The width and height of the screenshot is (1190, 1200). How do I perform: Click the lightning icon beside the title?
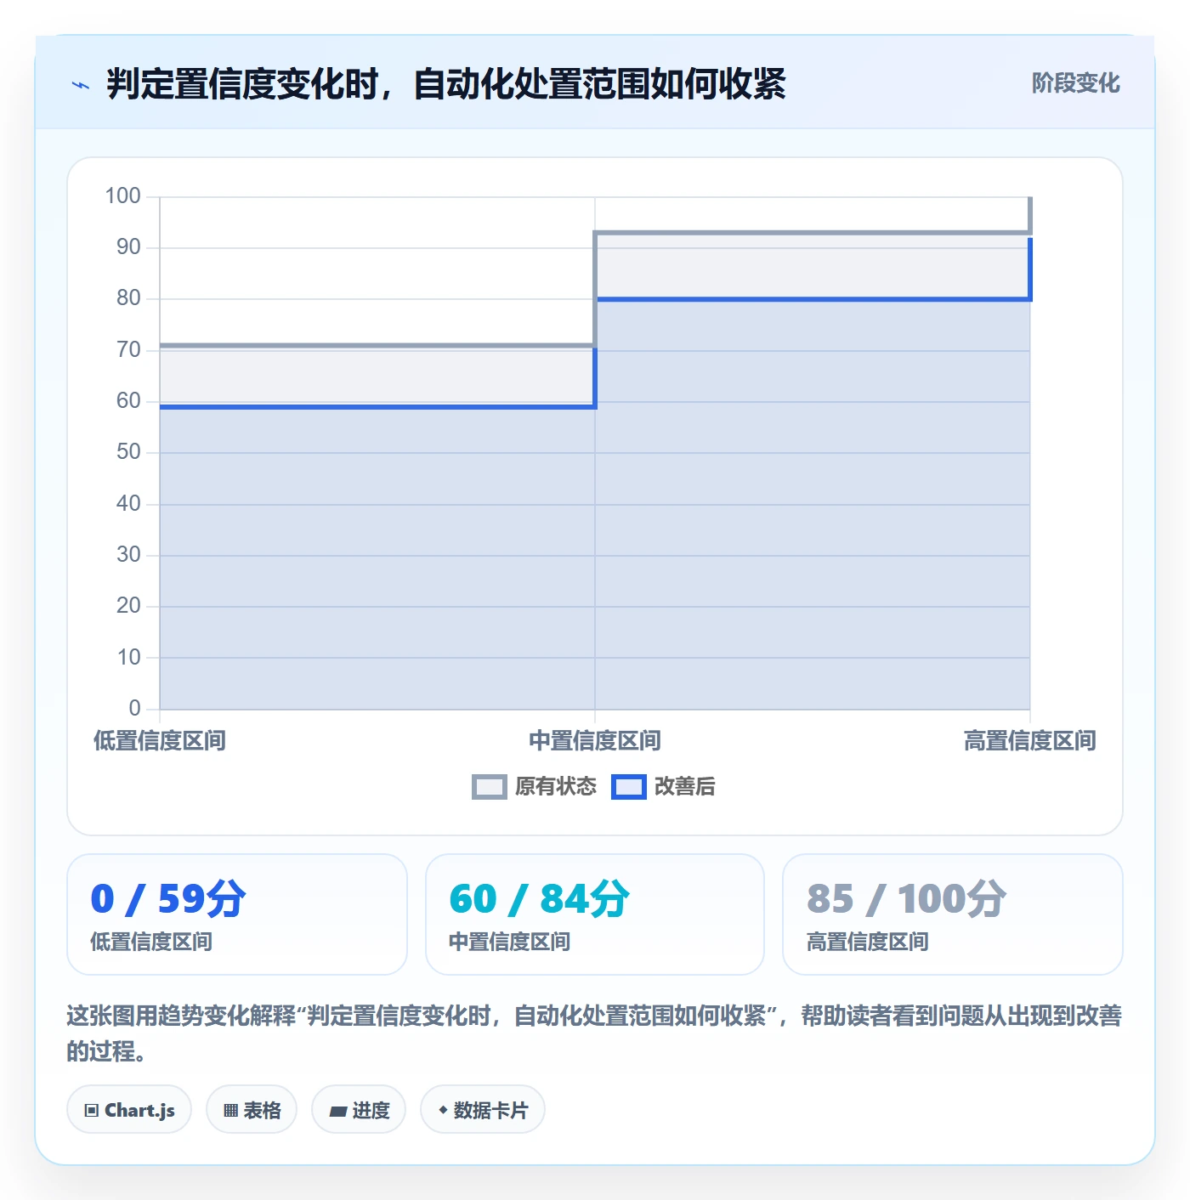81,85
